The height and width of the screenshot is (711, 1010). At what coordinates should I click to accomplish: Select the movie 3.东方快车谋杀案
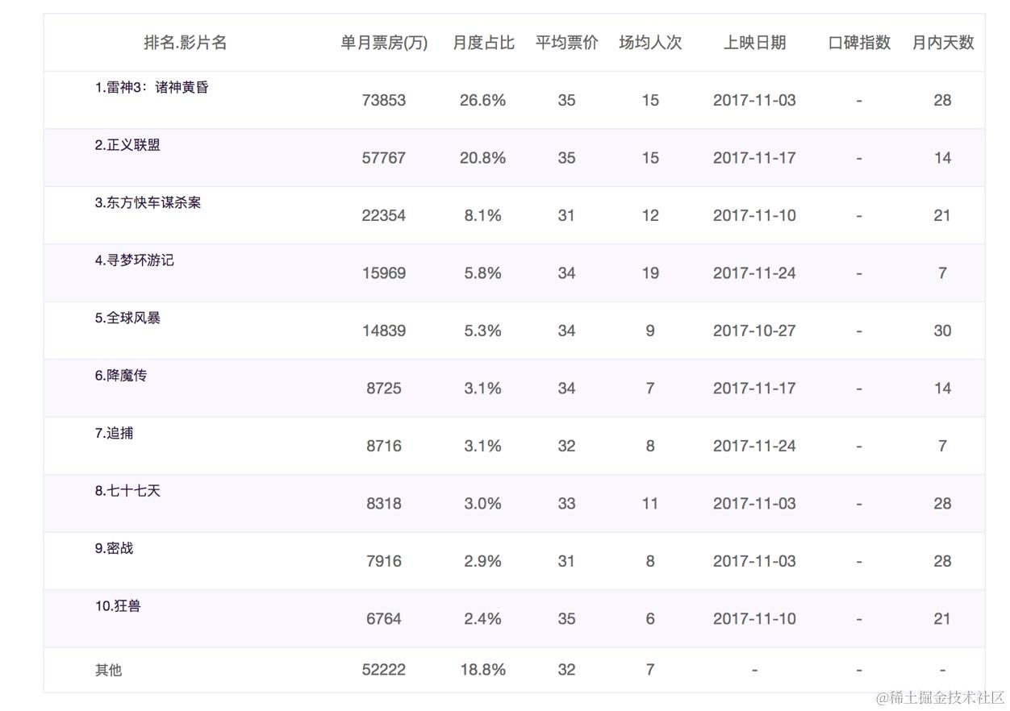[x=148, y=202]
